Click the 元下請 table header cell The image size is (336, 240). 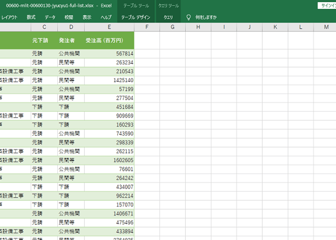(44, 40)
